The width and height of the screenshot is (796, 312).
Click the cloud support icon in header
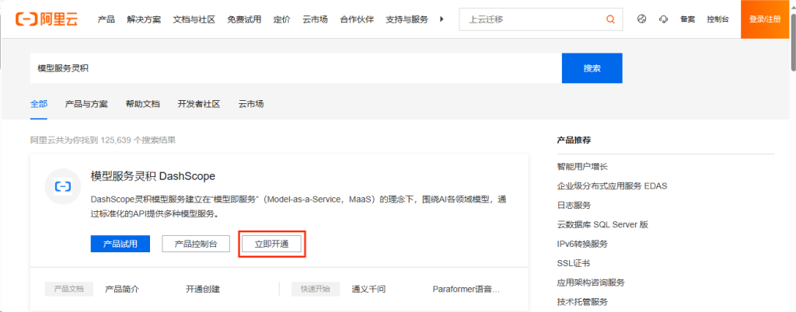663,19
